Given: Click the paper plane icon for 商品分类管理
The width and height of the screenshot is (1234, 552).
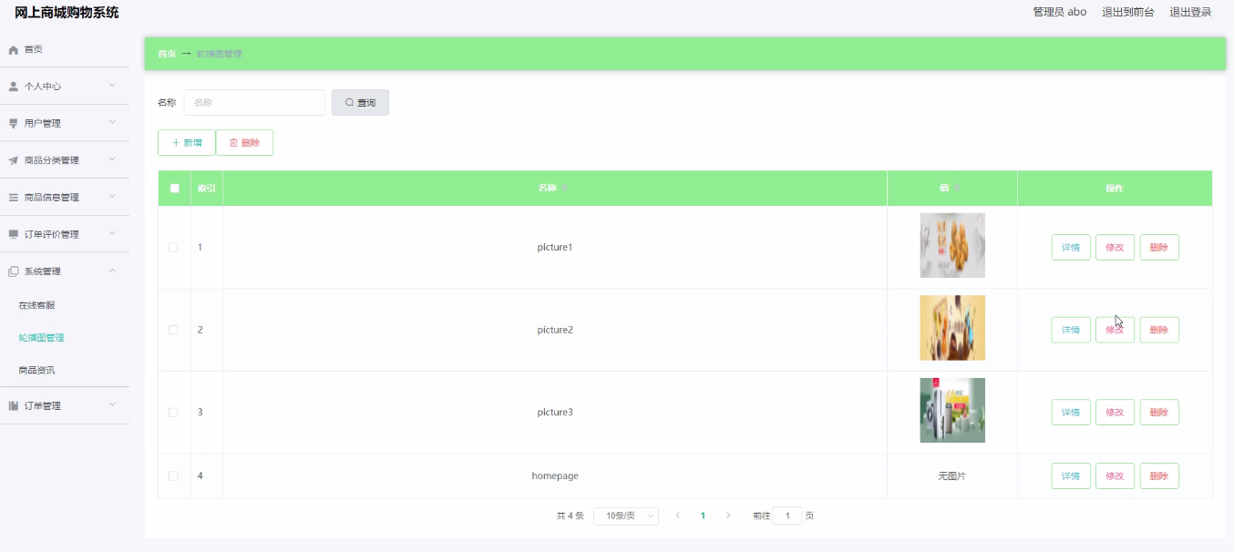Looking at the screenshot, I should pos(14,160).
